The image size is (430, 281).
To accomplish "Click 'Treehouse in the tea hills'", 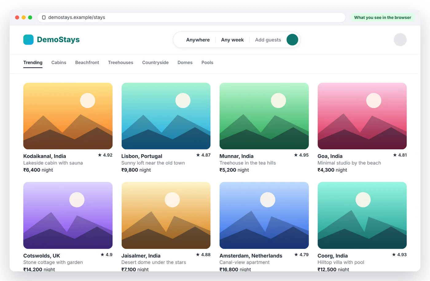I will tap(248, 163).
